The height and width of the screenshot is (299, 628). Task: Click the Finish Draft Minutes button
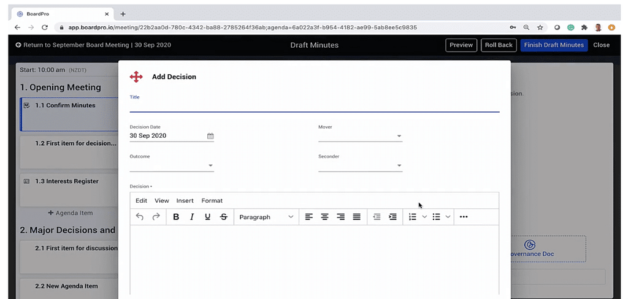(554, 45)
